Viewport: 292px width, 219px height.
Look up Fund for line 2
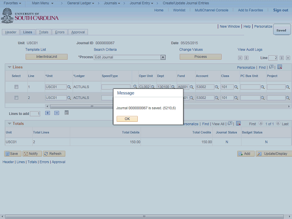192,98
